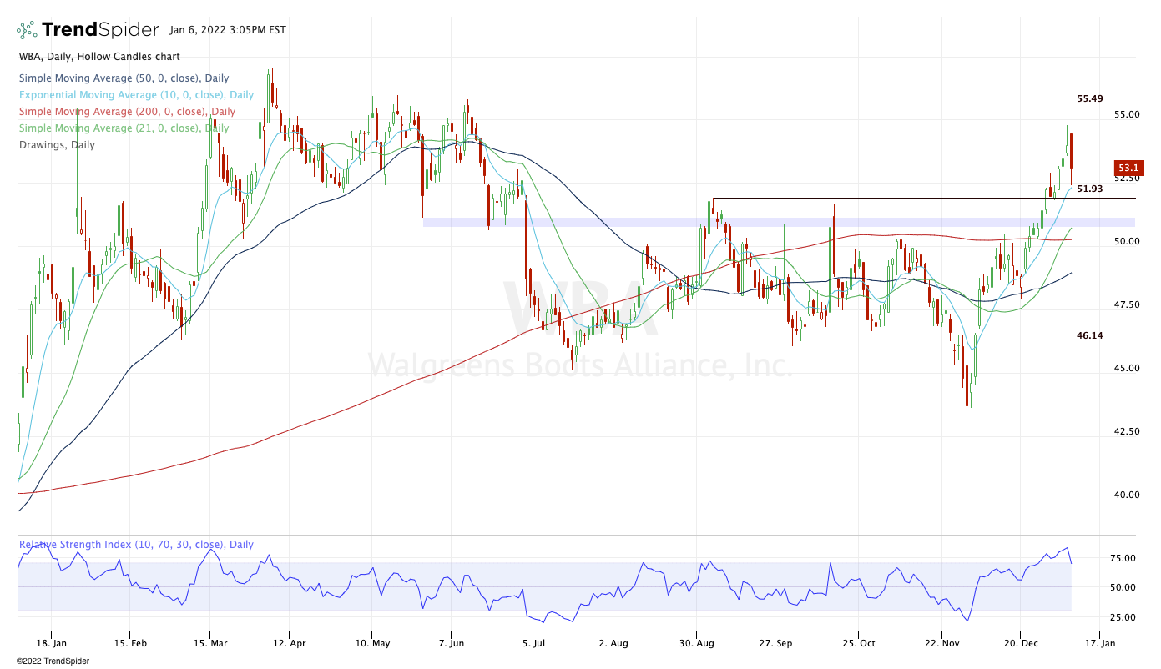Click 47.50 on the price axis
The width and height of the screenshot is (1161, 669).
1127,304
